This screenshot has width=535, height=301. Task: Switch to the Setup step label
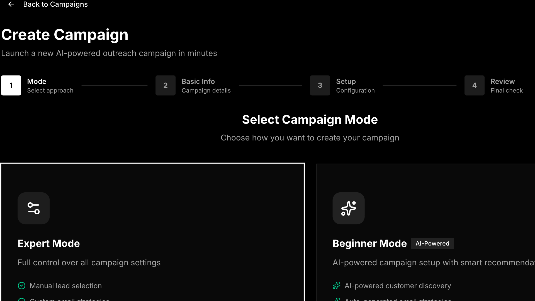point(346,81)
